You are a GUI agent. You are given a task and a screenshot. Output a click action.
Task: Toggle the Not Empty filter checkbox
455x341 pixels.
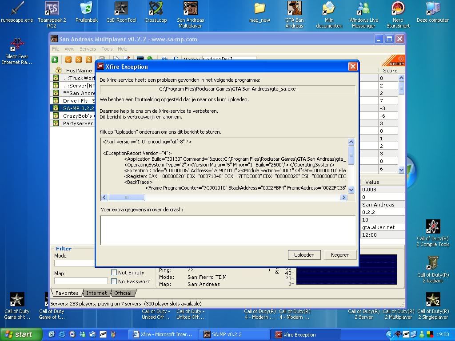point(114,272)
